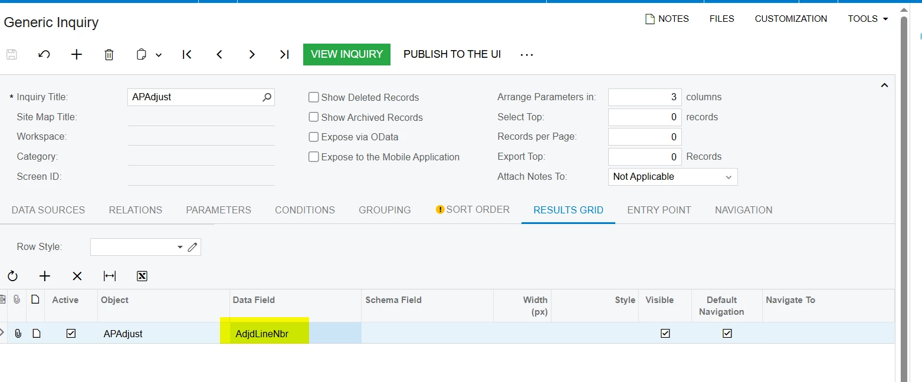The height and width of the screenshot is (382, 922).
Task: Click the paperclip column header icon
Action: 17,299
